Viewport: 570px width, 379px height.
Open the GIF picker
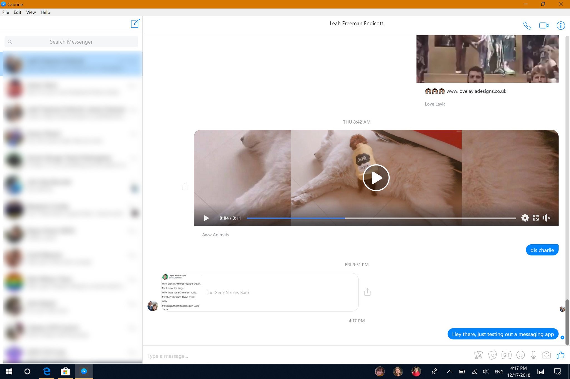coord(506,355)
